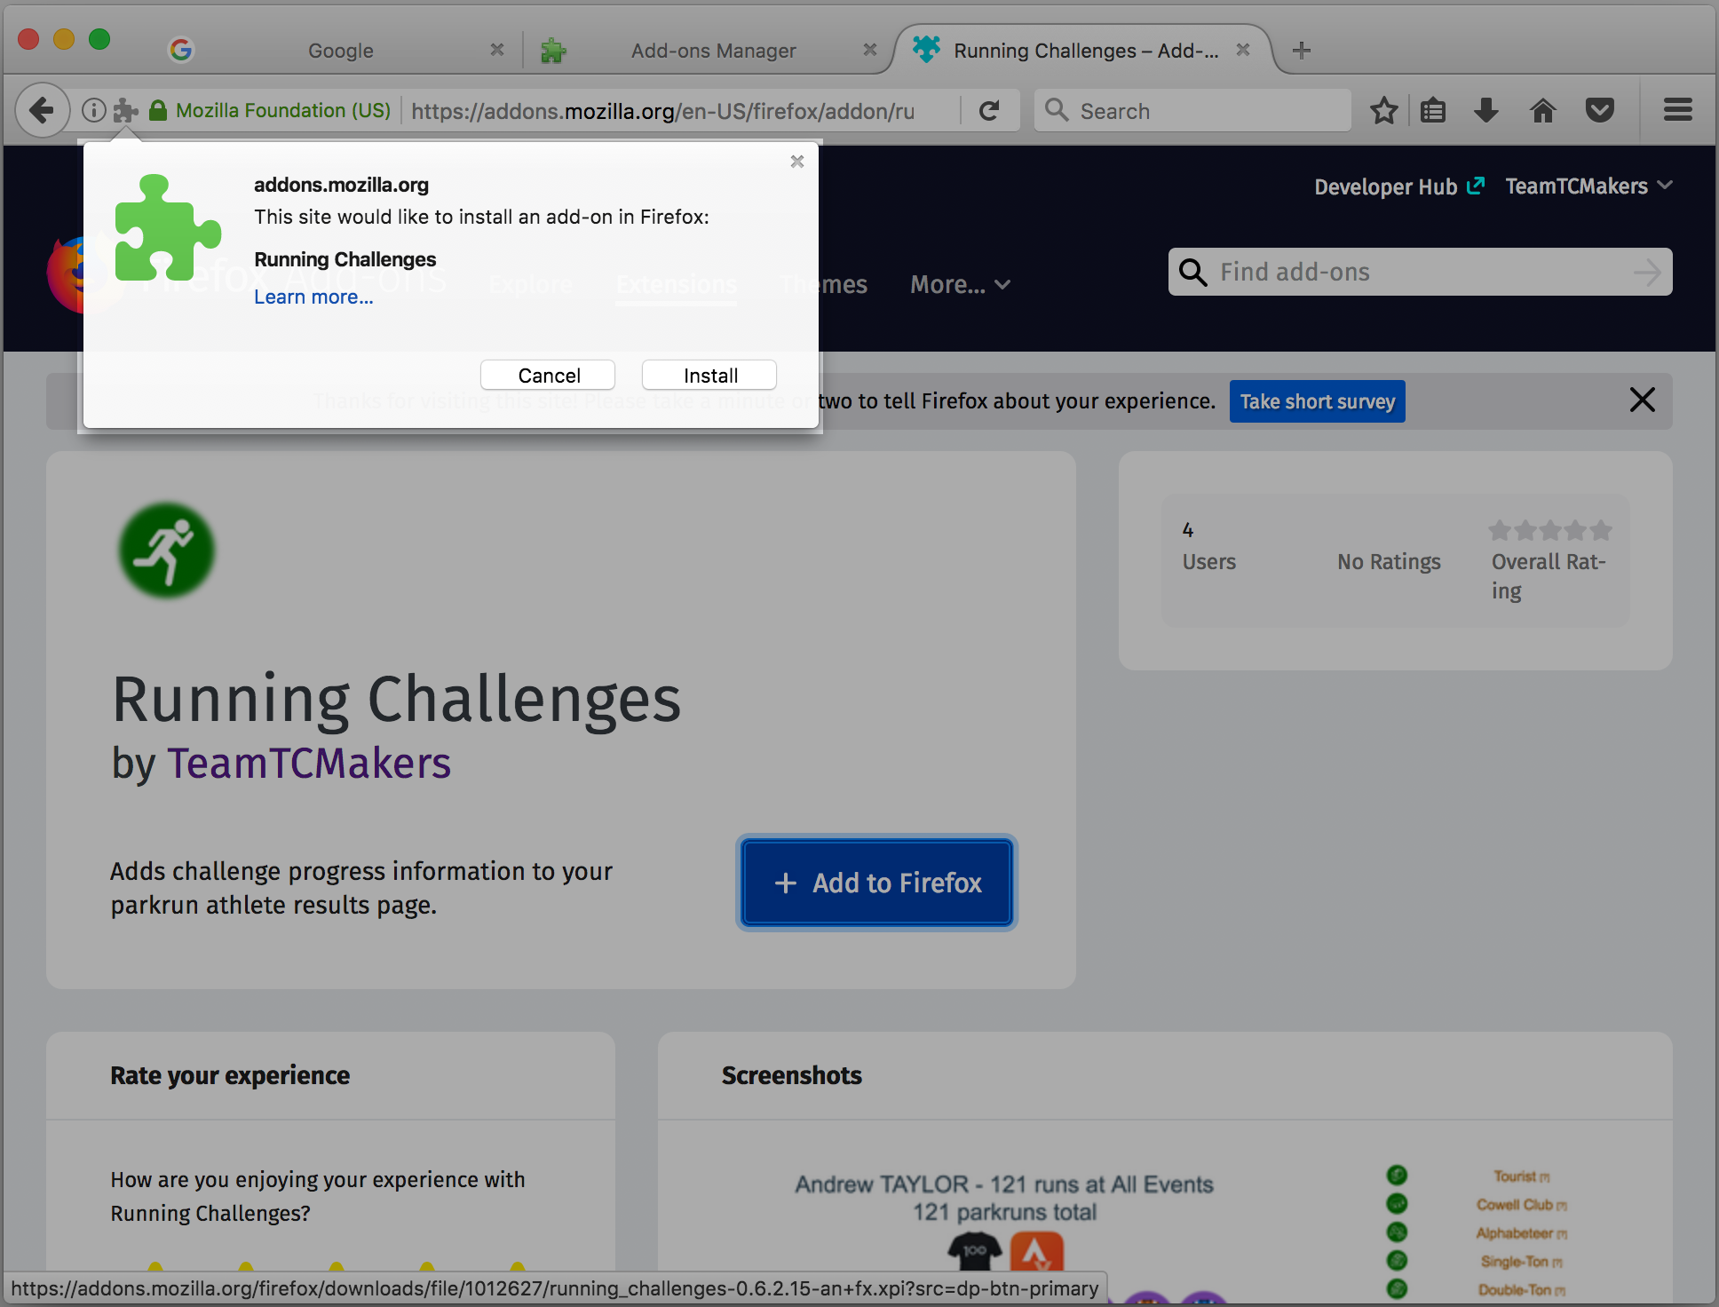
Task: Expand the TeamTCMakers account dropdown
Action: 1588,186
